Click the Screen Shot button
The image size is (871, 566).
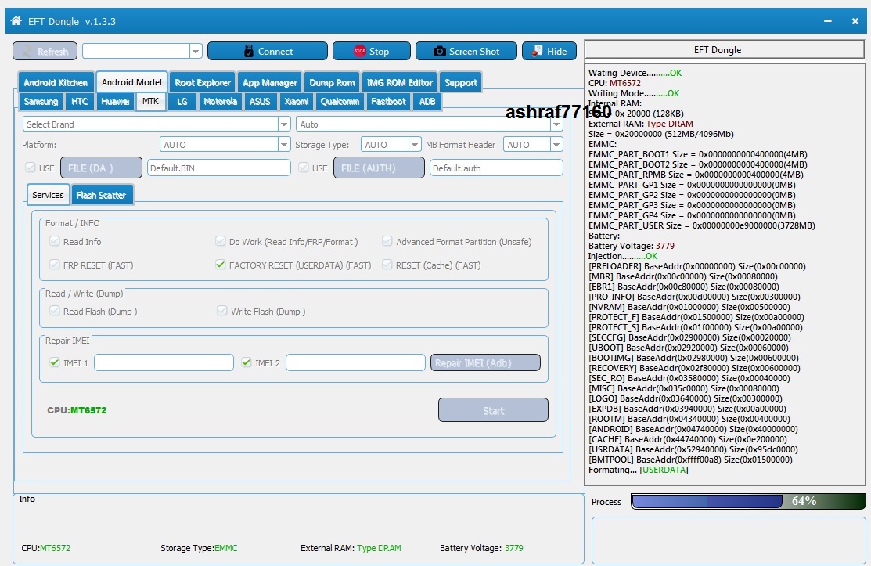pos(466,51)
